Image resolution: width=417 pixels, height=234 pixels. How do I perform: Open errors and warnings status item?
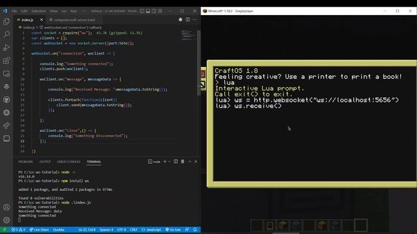(x=18, y=229)
